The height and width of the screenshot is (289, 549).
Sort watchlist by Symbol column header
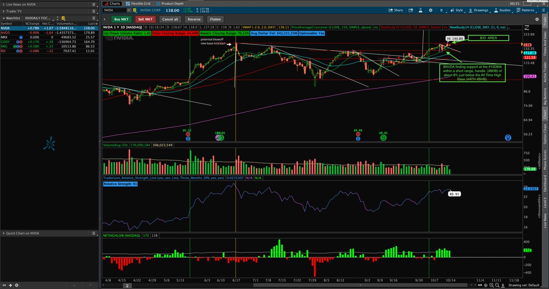tap(6, 23)
